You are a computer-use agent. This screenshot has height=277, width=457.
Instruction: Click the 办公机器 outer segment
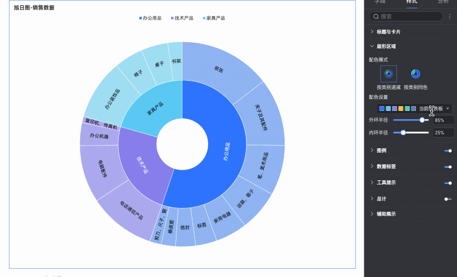click(99, 135)
